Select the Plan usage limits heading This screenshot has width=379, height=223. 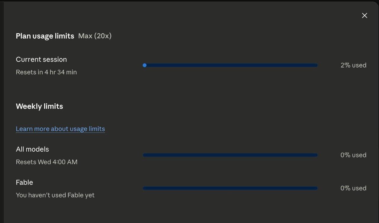pyautogui.click(x=45, y=36)
